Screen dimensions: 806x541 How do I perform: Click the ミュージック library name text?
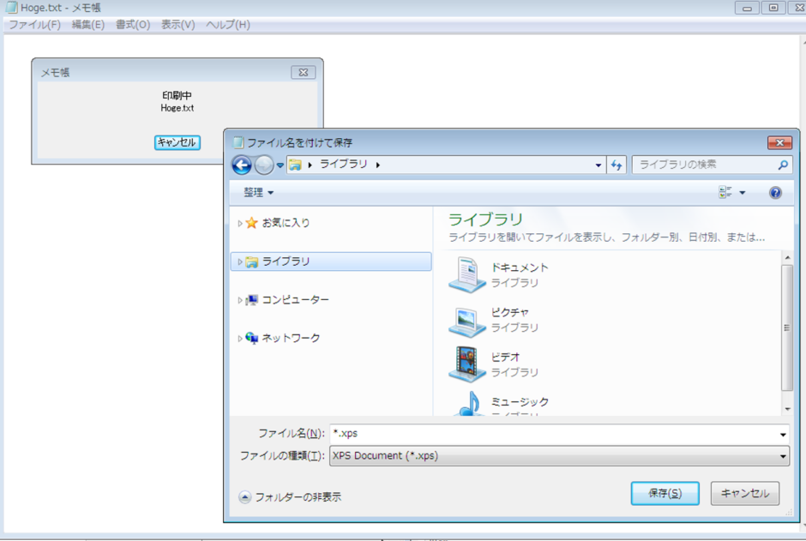point(520,402)
